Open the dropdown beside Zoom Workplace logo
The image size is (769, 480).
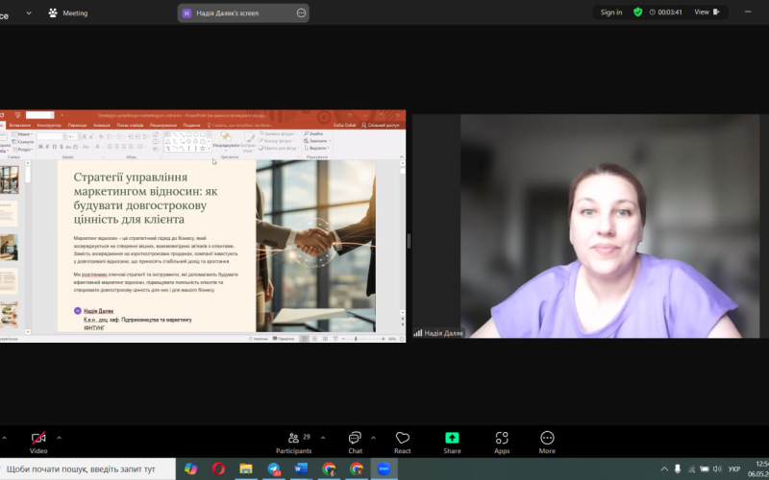pyautogui.click(x=29, y=13)
